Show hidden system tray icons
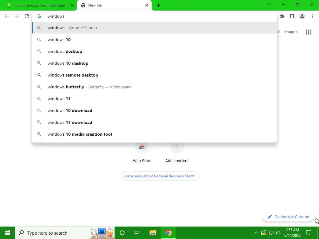Viewport: 319px width, 239px height. [256, 233]
